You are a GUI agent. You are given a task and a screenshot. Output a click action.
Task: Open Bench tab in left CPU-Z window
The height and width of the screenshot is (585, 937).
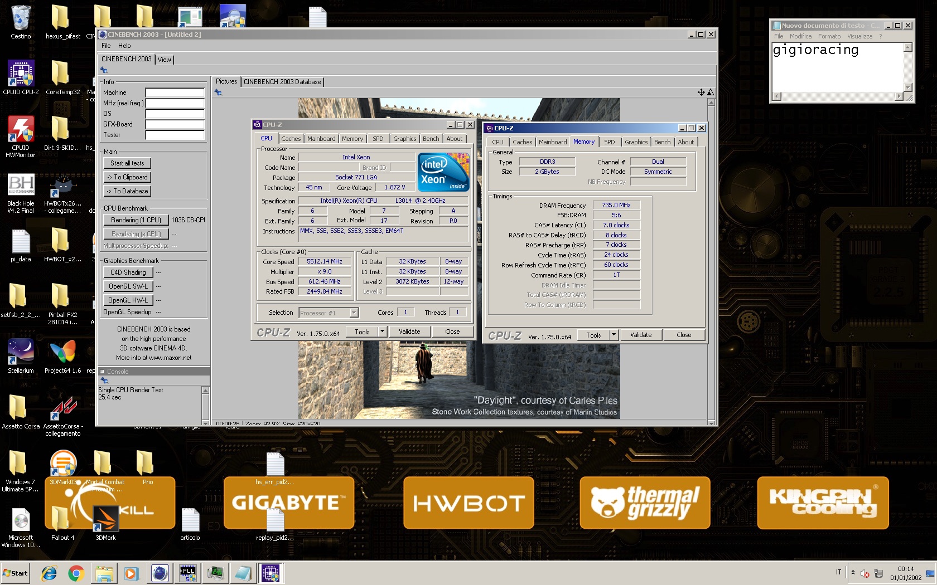click(431, 139)
